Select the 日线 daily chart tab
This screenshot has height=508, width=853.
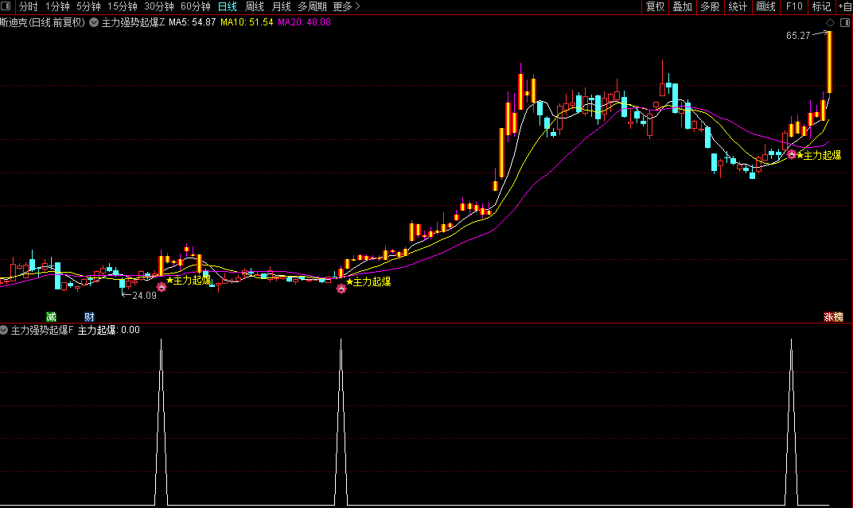click(x=228, y=6)
